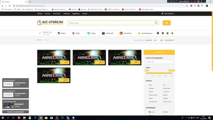213x120 pixels.
Task: Click the last dark diamond-shaped game icon
Action: [172, 33]
